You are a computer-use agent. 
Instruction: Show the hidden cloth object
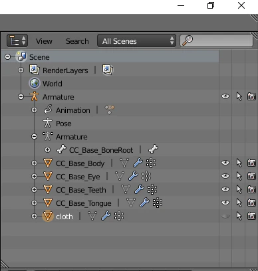click(x=225, y=216)
